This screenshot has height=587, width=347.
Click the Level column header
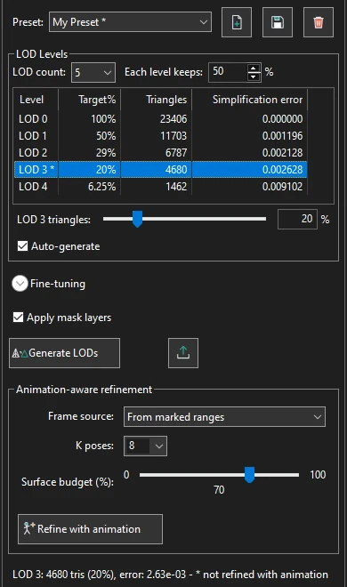point(36,100)
